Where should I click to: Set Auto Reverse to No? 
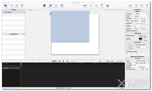pyautogui.click(x=143, y=69)
